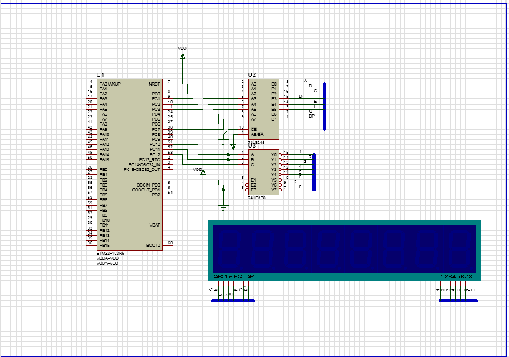509x357 pixels.
Task: Click the 12345678 label on display
Action: (456, 276)
